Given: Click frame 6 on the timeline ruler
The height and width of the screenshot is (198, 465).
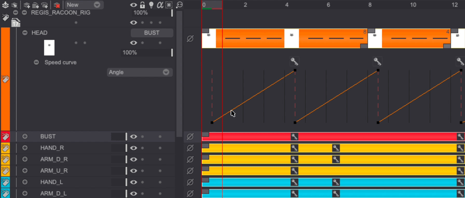Looking at the screenshot, I should tap(328, 5).
